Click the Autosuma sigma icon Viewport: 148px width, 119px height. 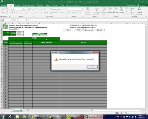coord(127,8)
